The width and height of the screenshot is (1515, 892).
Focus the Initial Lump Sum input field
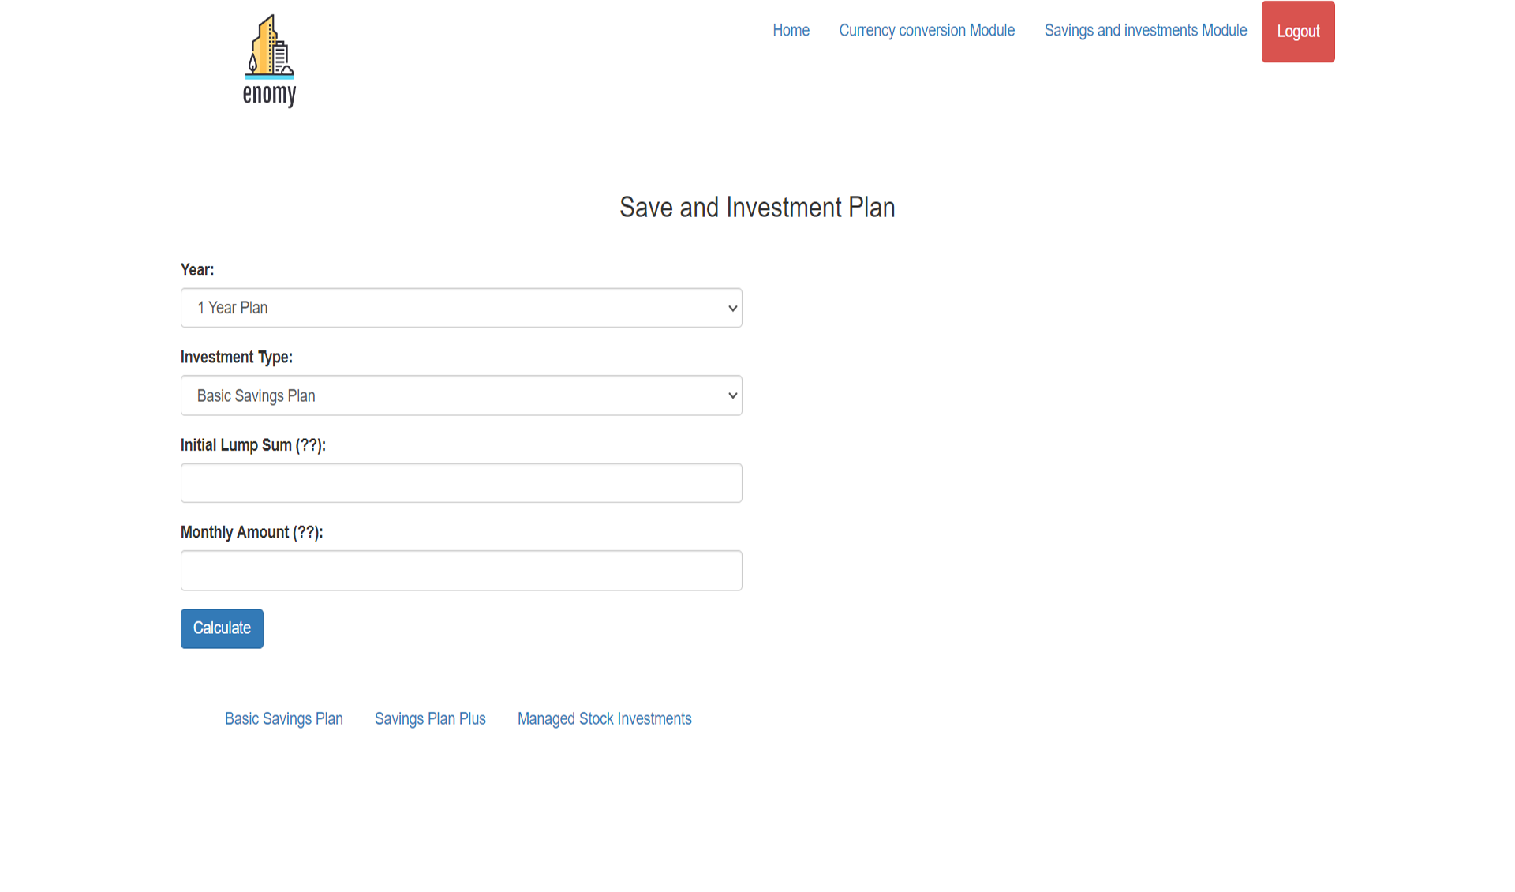click(461, 483)
